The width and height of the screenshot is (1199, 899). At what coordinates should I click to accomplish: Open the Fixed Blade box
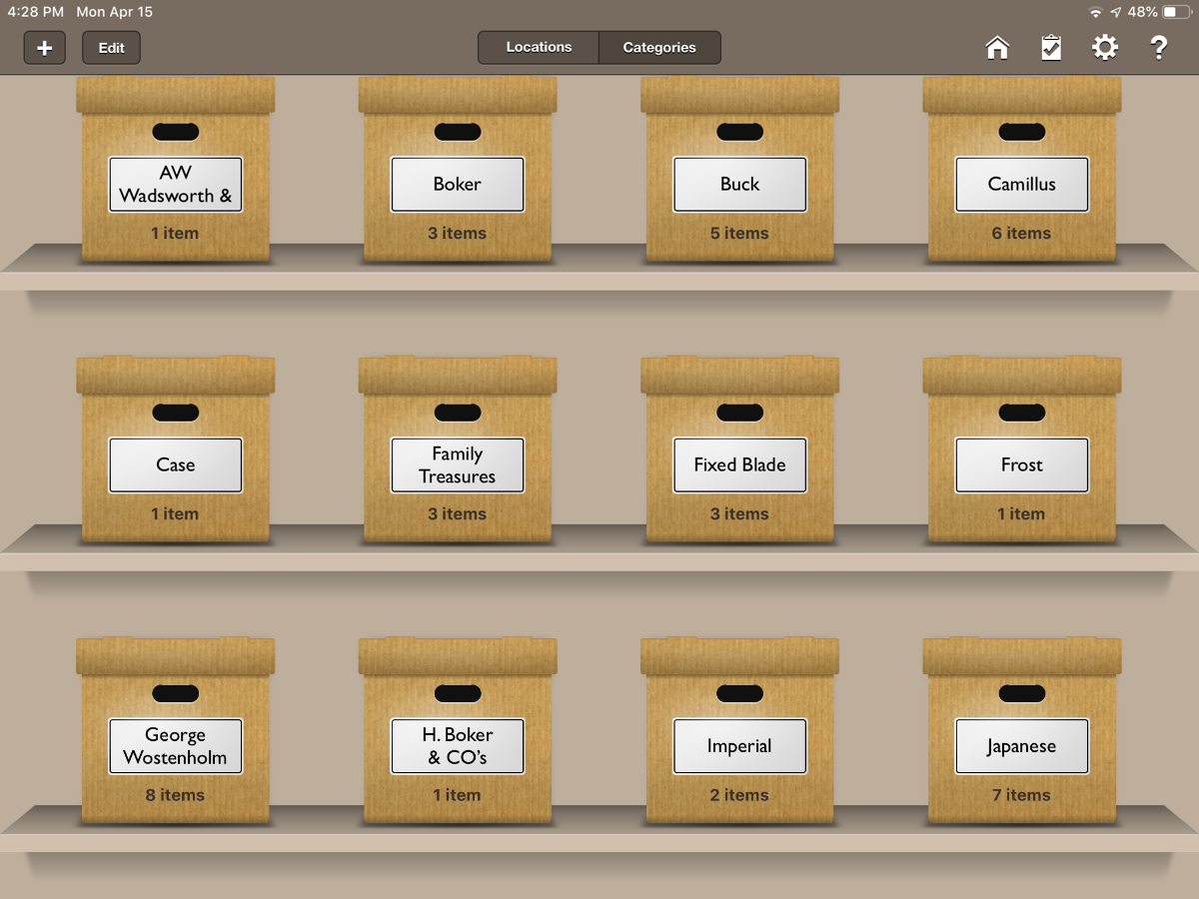740,450
